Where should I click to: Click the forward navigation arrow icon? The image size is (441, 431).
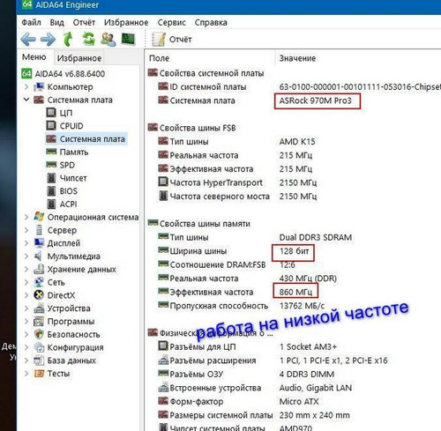[48, 39]
